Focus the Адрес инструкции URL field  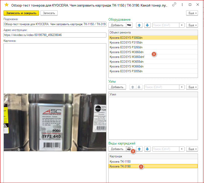click(55, 35)
